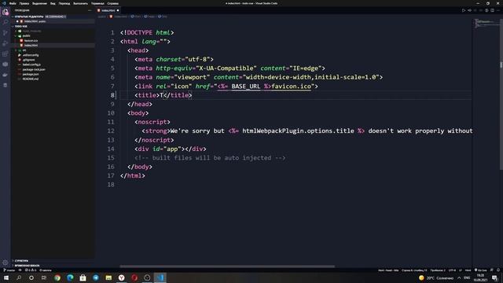Open the Manage gear in the activity bar

point(6,263)
